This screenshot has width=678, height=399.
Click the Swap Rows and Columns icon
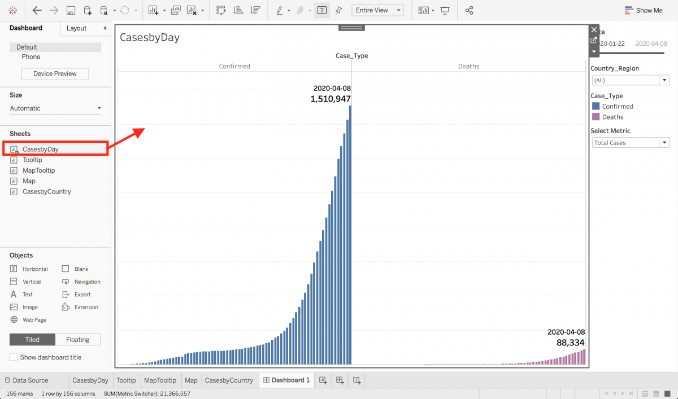(x=220, y=10)
